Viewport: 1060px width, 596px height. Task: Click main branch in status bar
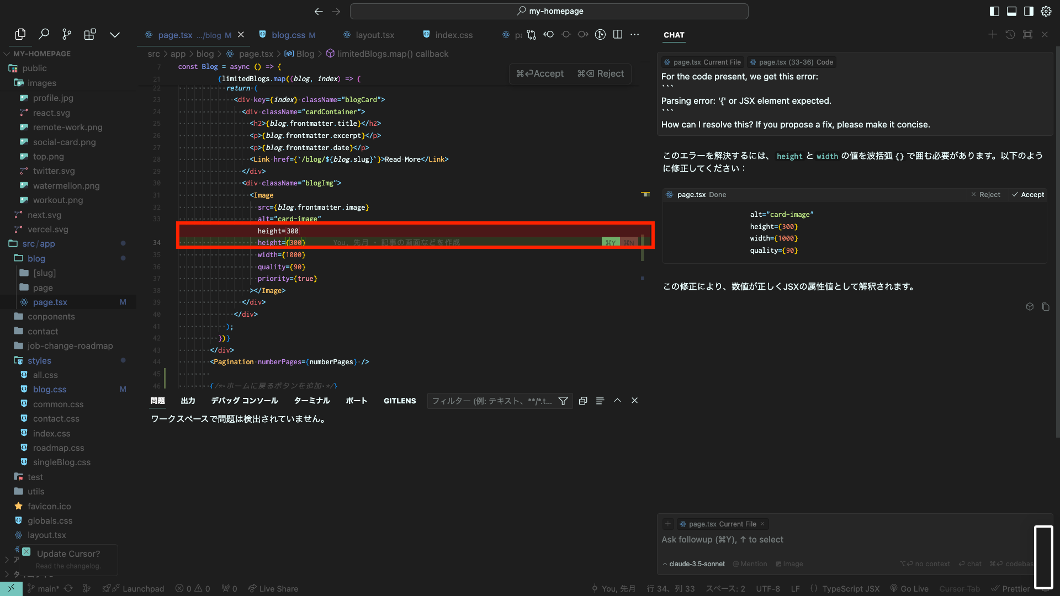pos(44,589)
